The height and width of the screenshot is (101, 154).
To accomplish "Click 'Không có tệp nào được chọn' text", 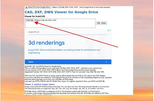I will pyautogui.click(x=45, y=20).
